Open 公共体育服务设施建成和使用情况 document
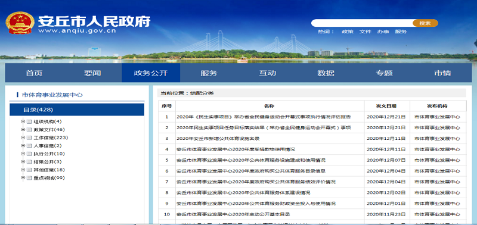 (250, 160)
